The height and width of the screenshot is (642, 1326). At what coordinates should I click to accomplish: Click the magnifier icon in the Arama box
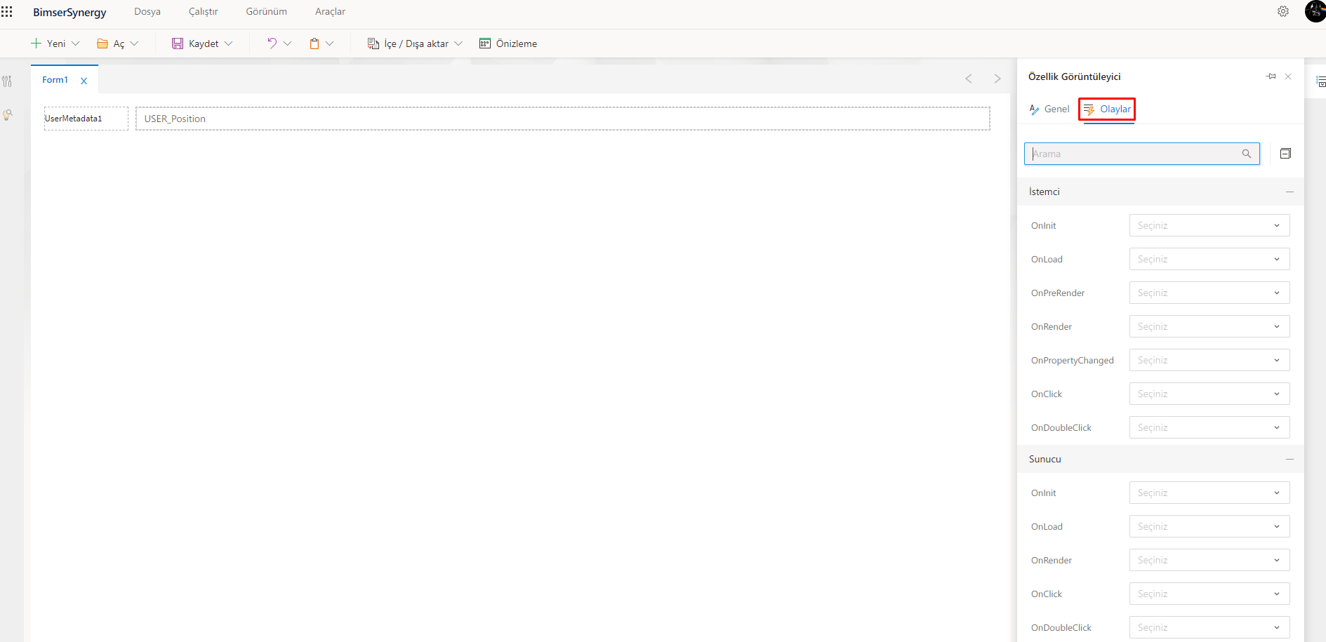1247,154
